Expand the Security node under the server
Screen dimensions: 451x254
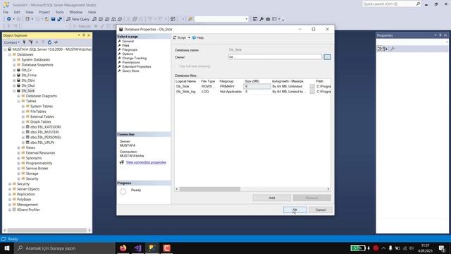click(x=10, y=183)
